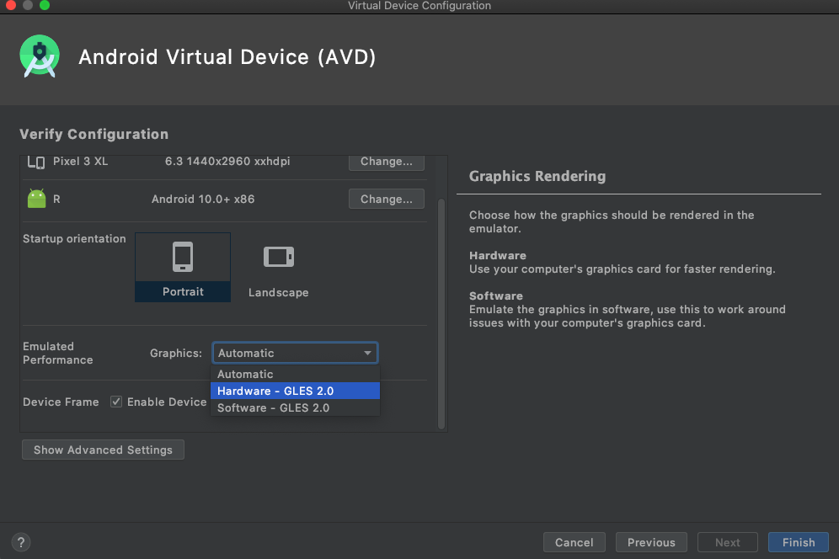
Task: Choose Automatic from the graphics list
Action: 295,374
